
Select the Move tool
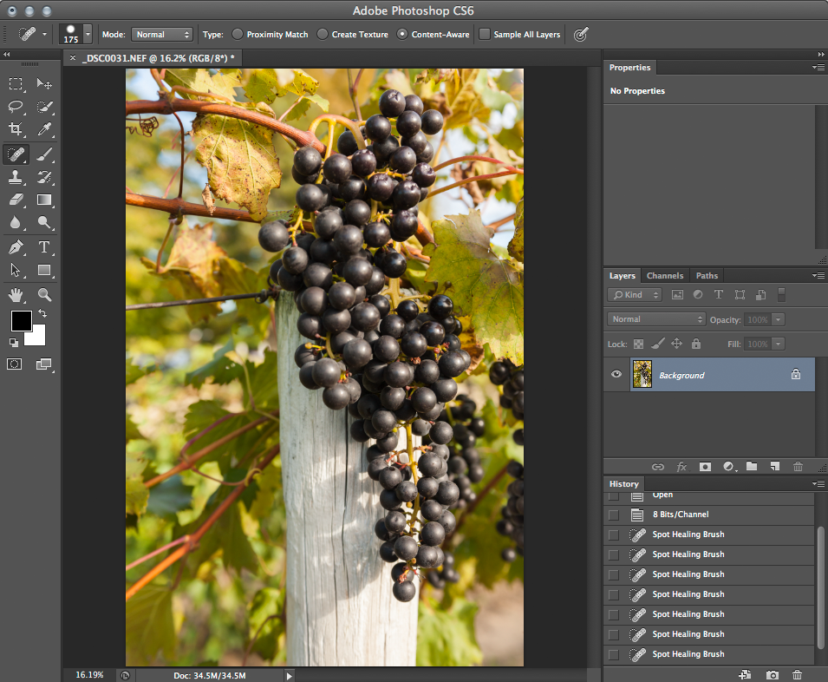(45, 84)
